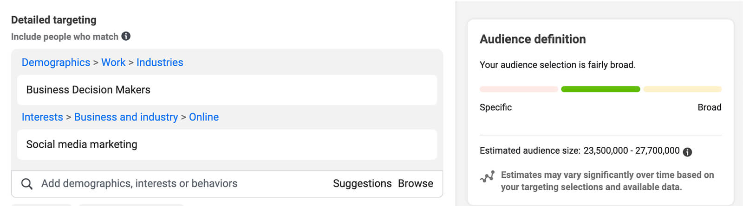Select the Social media marketing targeting entry
This screenshot has width=743, height=206.
point(227,144)
